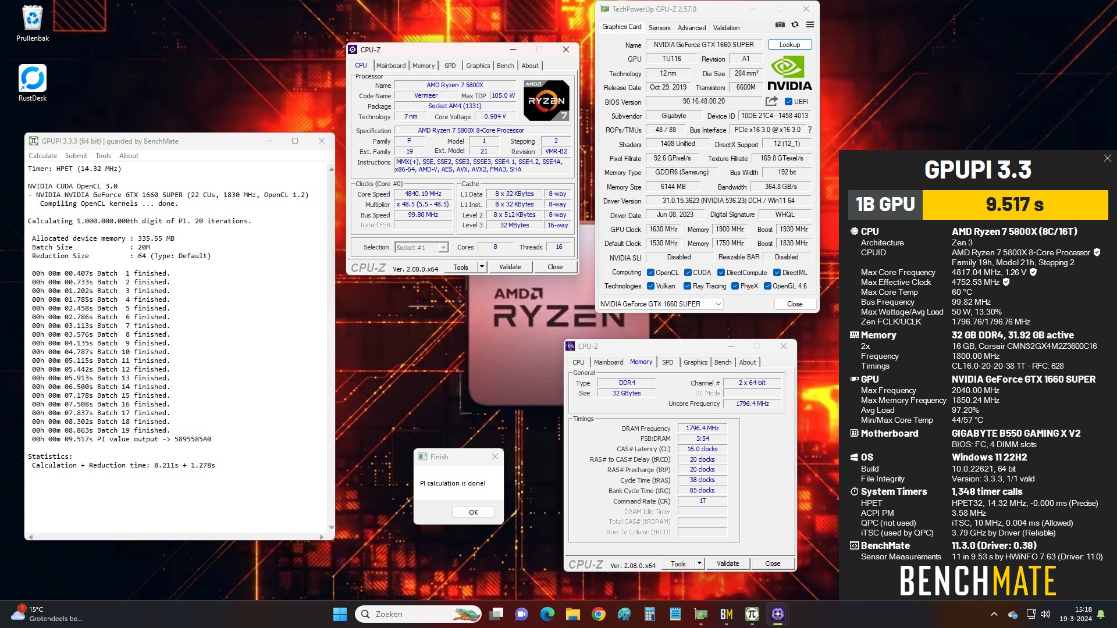Open the notification bell in system tray

[x=1101, y=614]
